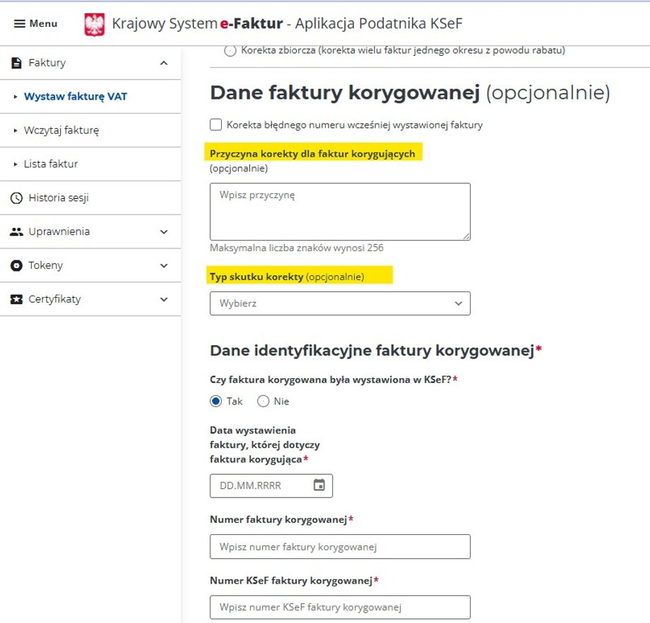Click the Faktury document icon

17,63
